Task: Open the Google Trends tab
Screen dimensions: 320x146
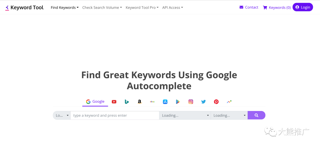Action: [229, 101]
